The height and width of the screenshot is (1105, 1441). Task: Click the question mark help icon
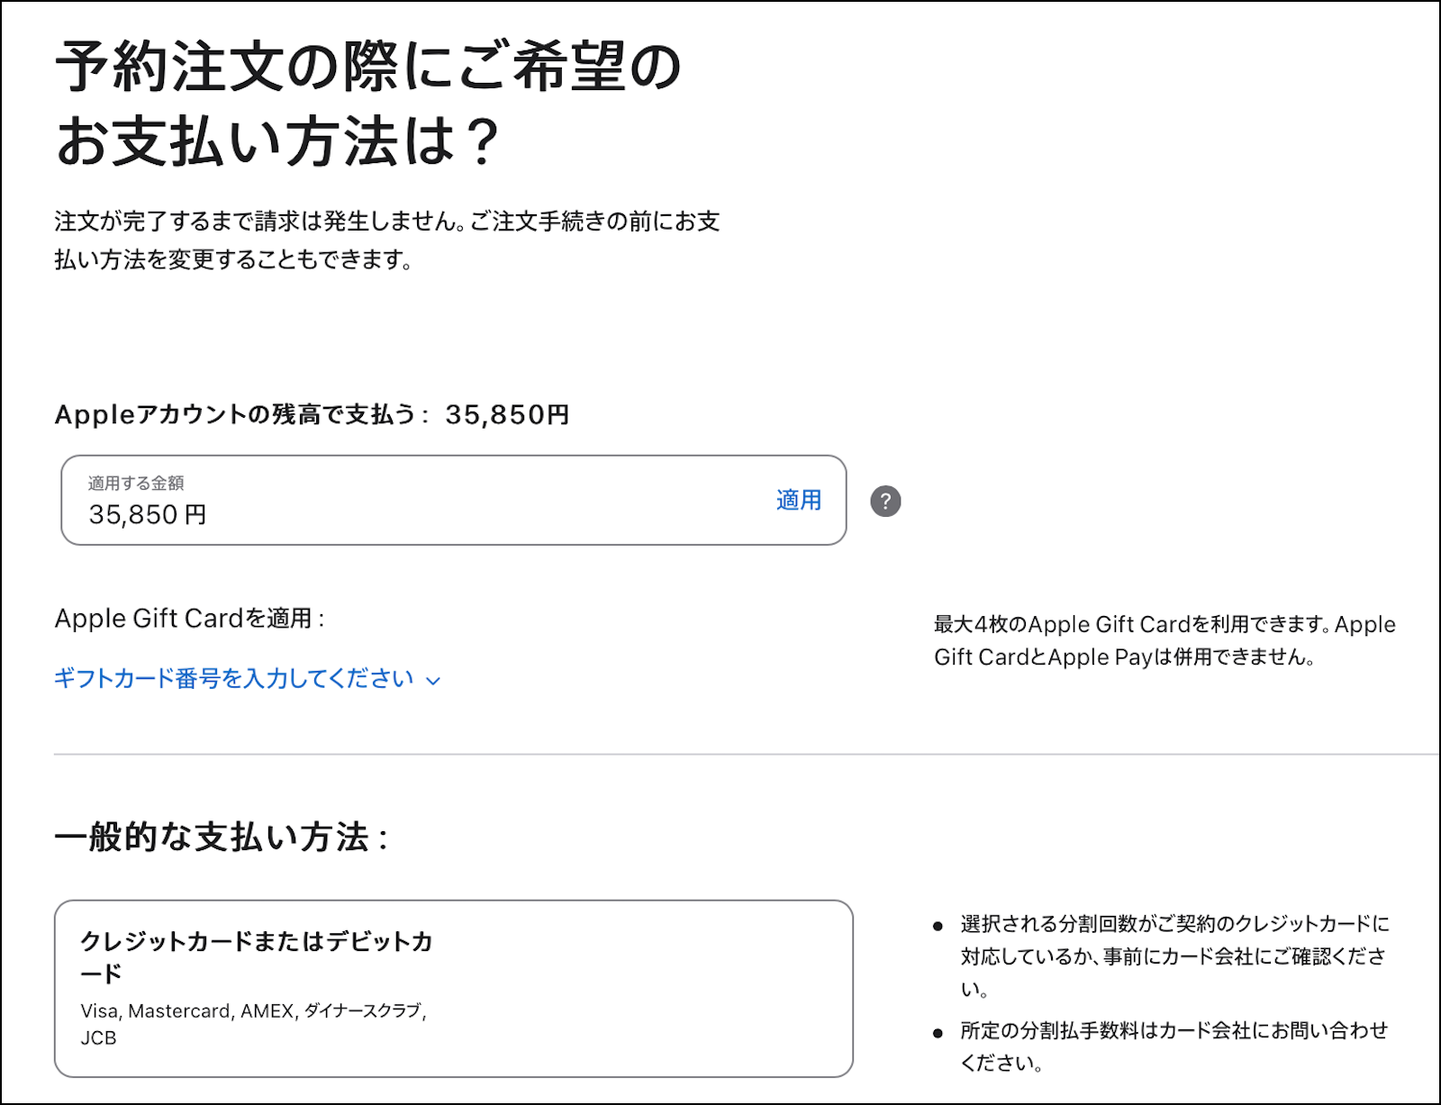(x=885, y=501)
